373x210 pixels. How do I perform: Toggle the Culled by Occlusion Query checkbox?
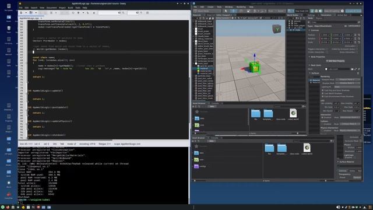coord(356,49)
